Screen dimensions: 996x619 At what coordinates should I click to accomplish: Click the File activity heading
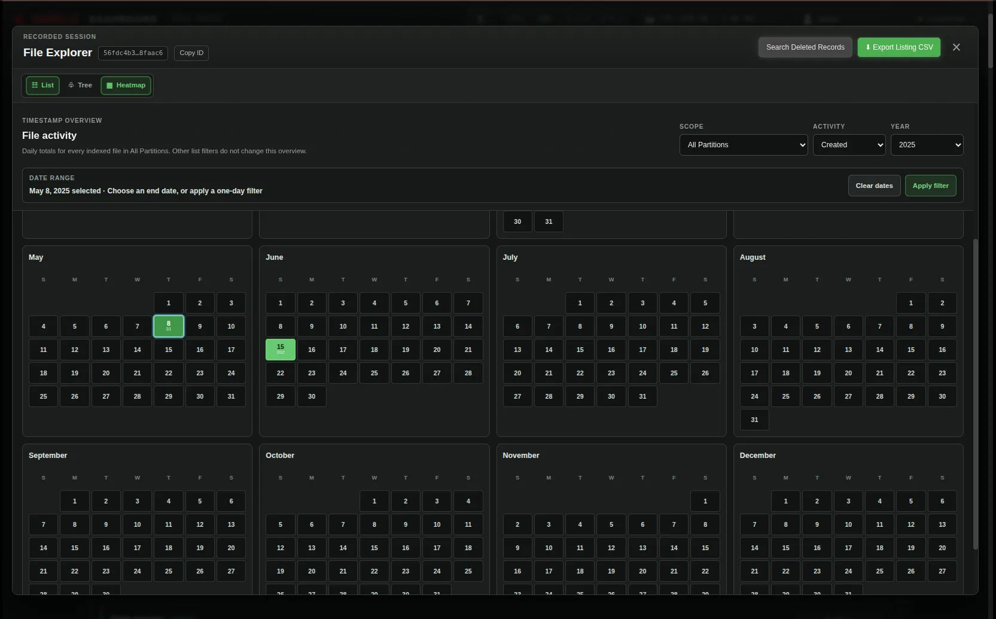(49, 136)
